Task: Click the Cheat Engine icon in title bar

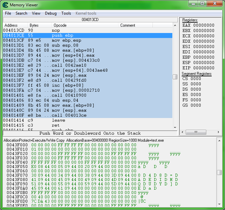Action: pos(5,5)
